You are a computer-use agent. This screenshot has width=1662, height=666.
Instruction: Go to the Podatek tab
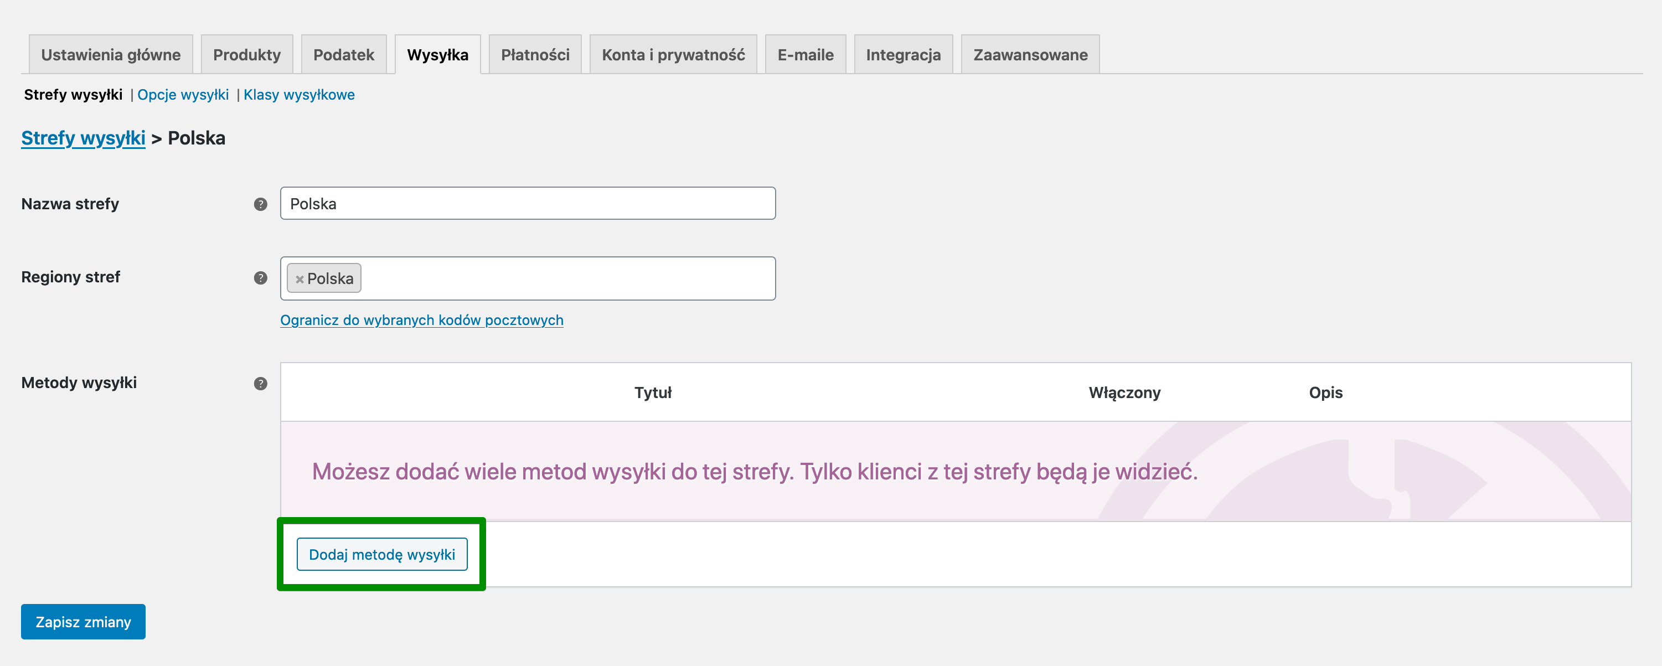(x=344, y=54)
